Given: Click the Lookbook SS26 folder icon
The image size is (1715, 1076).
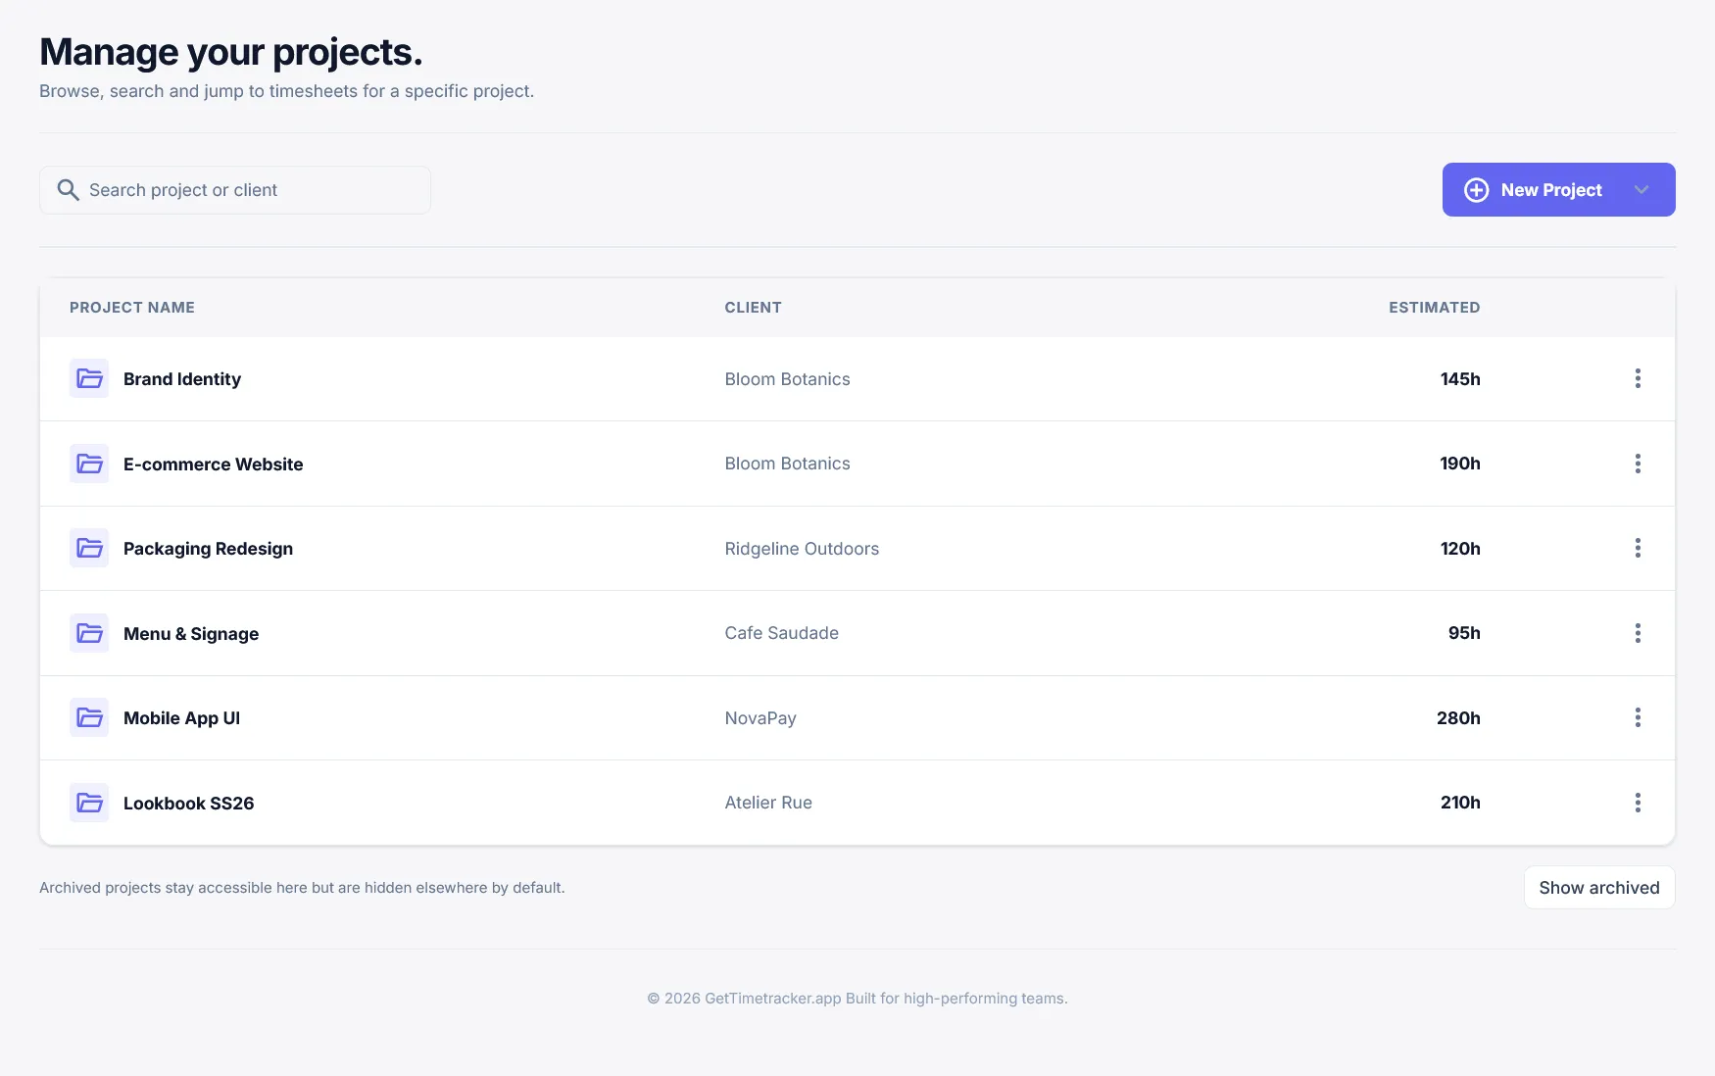Looking at the screenshot, I should (89, 803).
